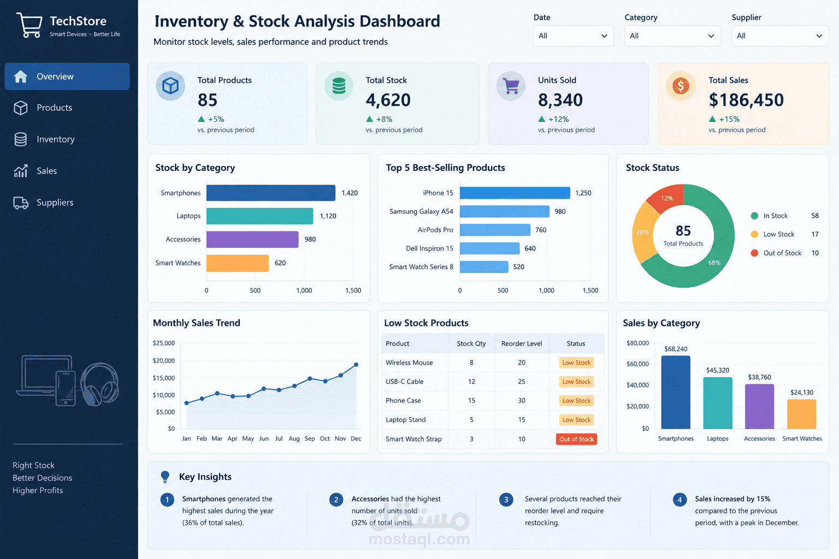Click the Out of Stock red legend dot
The width and height of the screenshot is (839, 559).
754,253
